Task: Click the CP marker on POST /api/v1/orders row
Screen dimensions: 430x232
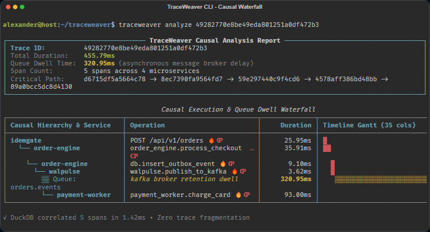Action: (x=220, y=140)
